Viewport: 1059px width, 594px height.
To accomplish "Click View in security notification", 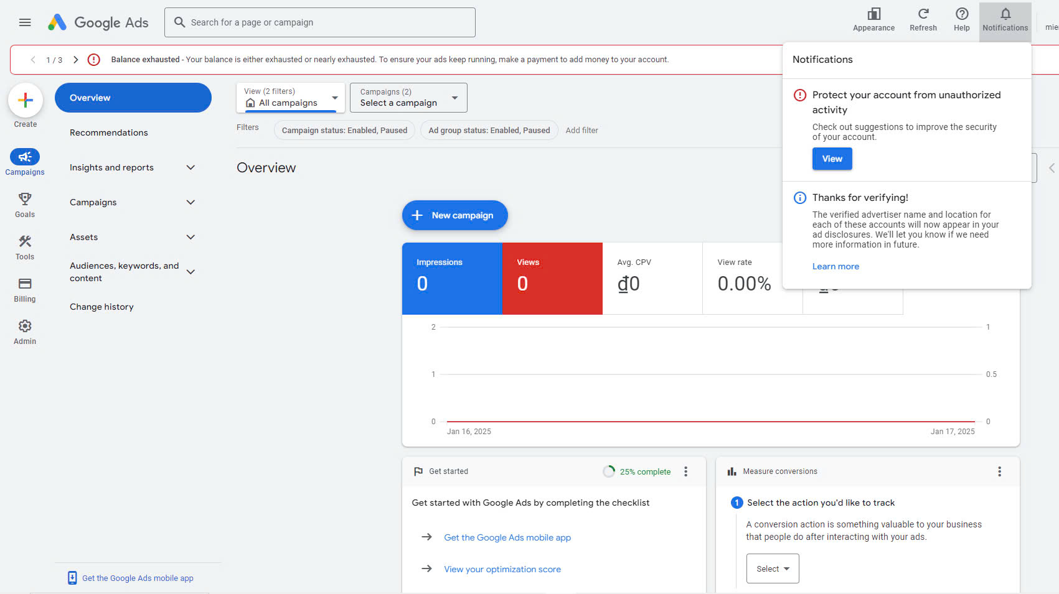I will (x=832, y=159).
